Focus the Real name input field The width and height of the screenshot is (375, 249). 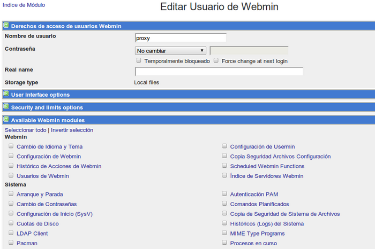click(219, 71)
